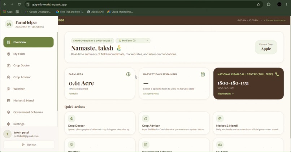Open the Free Trial and Free T... bookmark
This screenshot has width=291, height=152.
pyautogui.click(x=70, y=12)
